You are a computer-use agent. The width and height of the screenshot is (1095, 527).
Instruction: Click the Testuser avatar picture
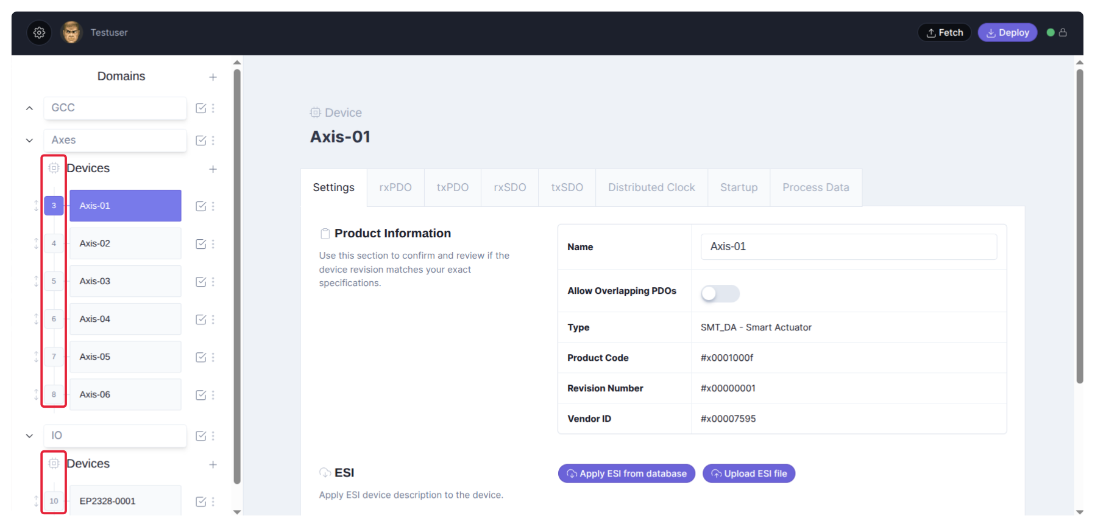coord(71,33)
